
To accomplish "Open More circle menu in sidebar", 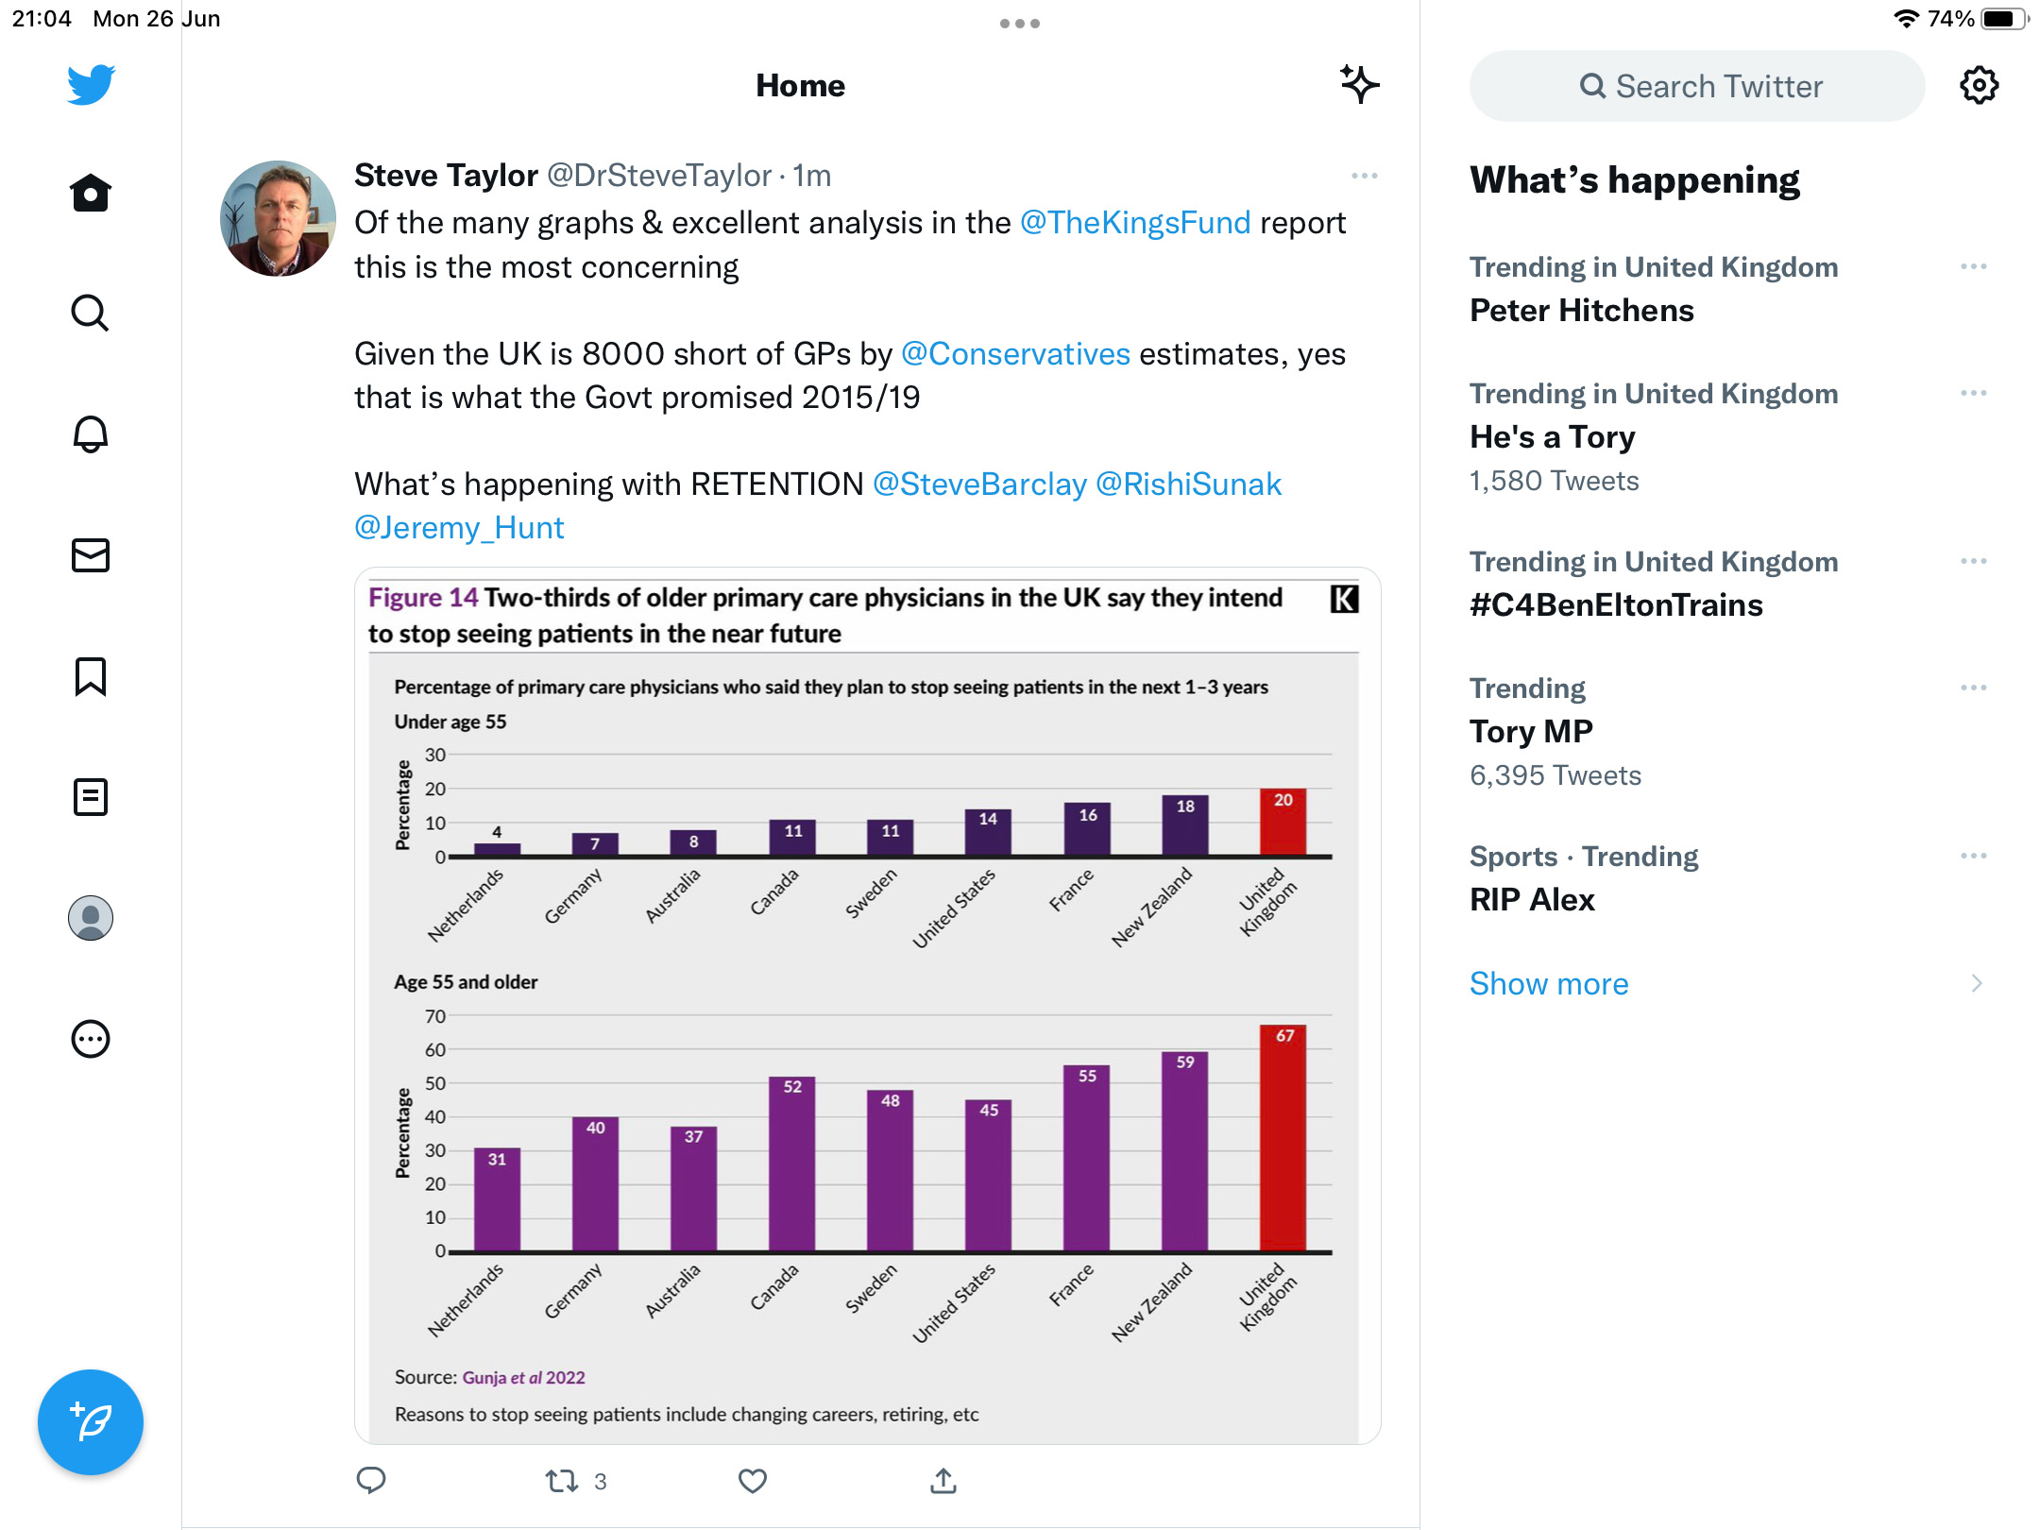I will (x=91, y=1039).
